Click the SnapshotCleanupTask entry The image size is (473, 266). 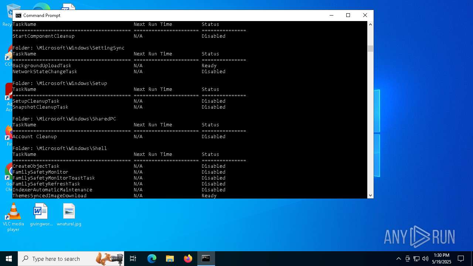pyautogui.click(x=41, y=107)
